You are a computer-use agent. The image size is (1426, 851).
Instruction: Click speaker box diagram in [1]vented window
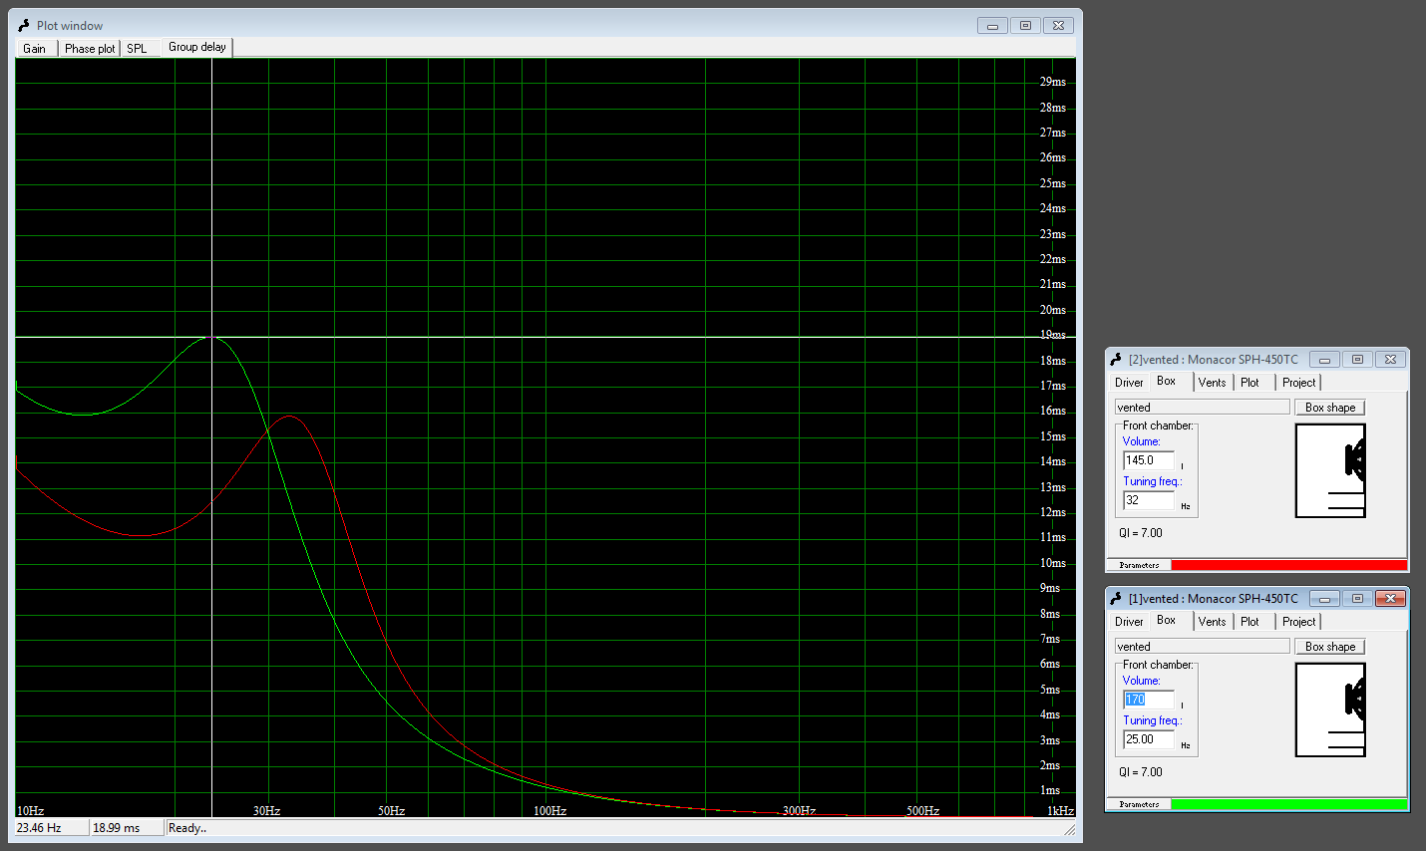(x=1330, y=709)
